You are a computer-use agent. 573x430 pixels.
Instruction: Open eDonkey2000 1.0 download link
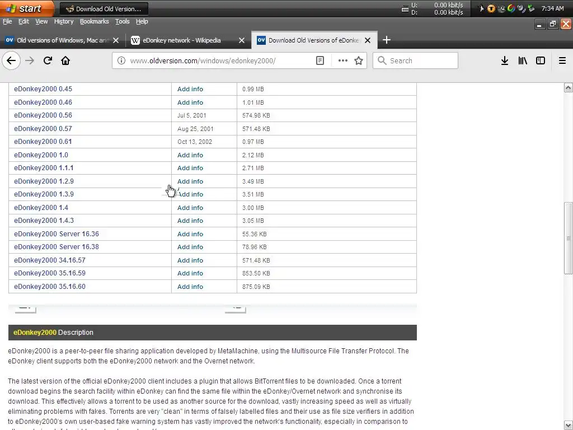[x=41, y=155]
